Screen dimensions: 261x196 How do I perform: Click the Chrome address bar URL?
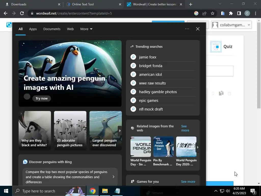tap(74, 13)
